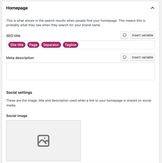Insert variable into the SEO title
The width and height of the screenshot is (162, 163).
click(x=143, y=35)
